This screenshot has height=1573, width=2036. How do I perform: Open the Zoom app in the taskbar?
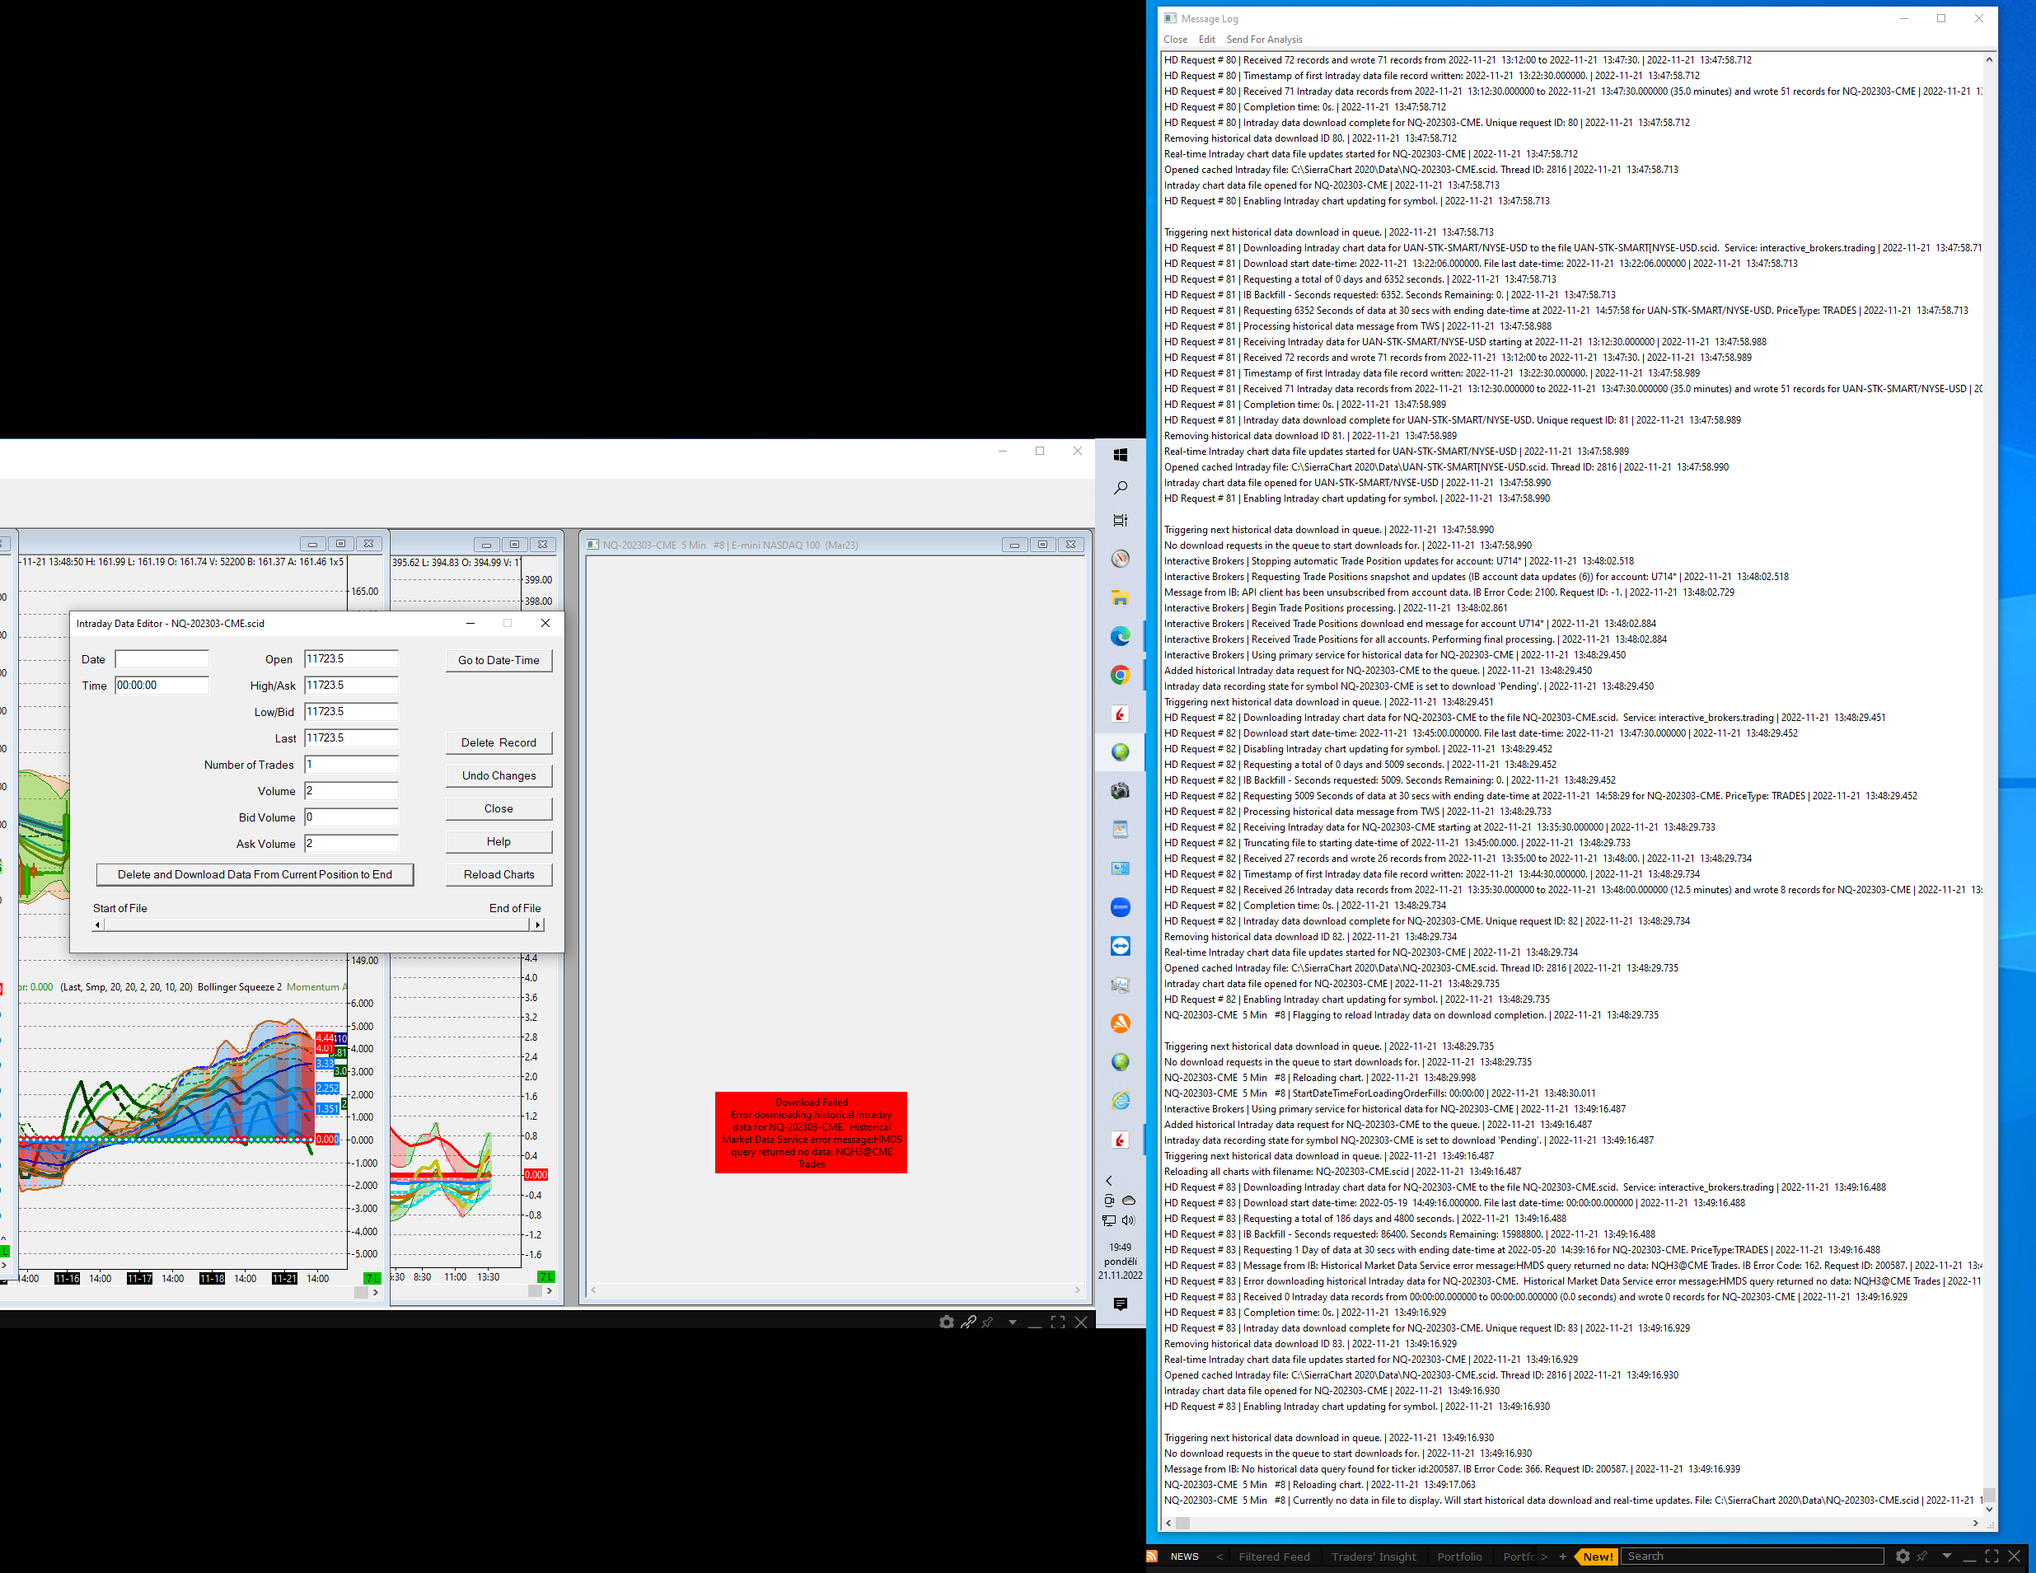click(x=1121, y=907)
